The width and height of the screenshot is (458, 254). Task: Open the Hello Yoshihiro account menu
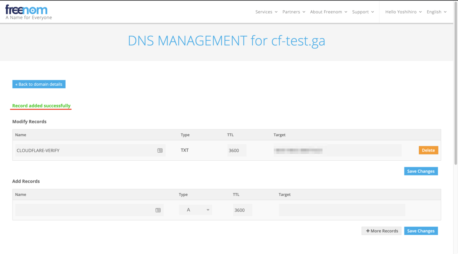point(403,12)
